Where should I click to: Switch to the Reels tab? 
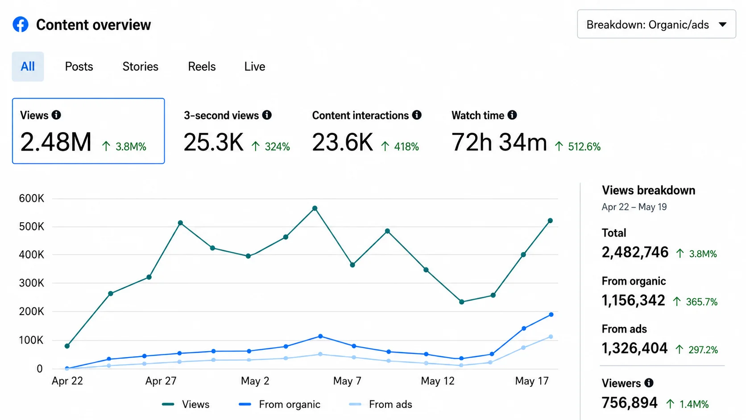click(202, 67)
